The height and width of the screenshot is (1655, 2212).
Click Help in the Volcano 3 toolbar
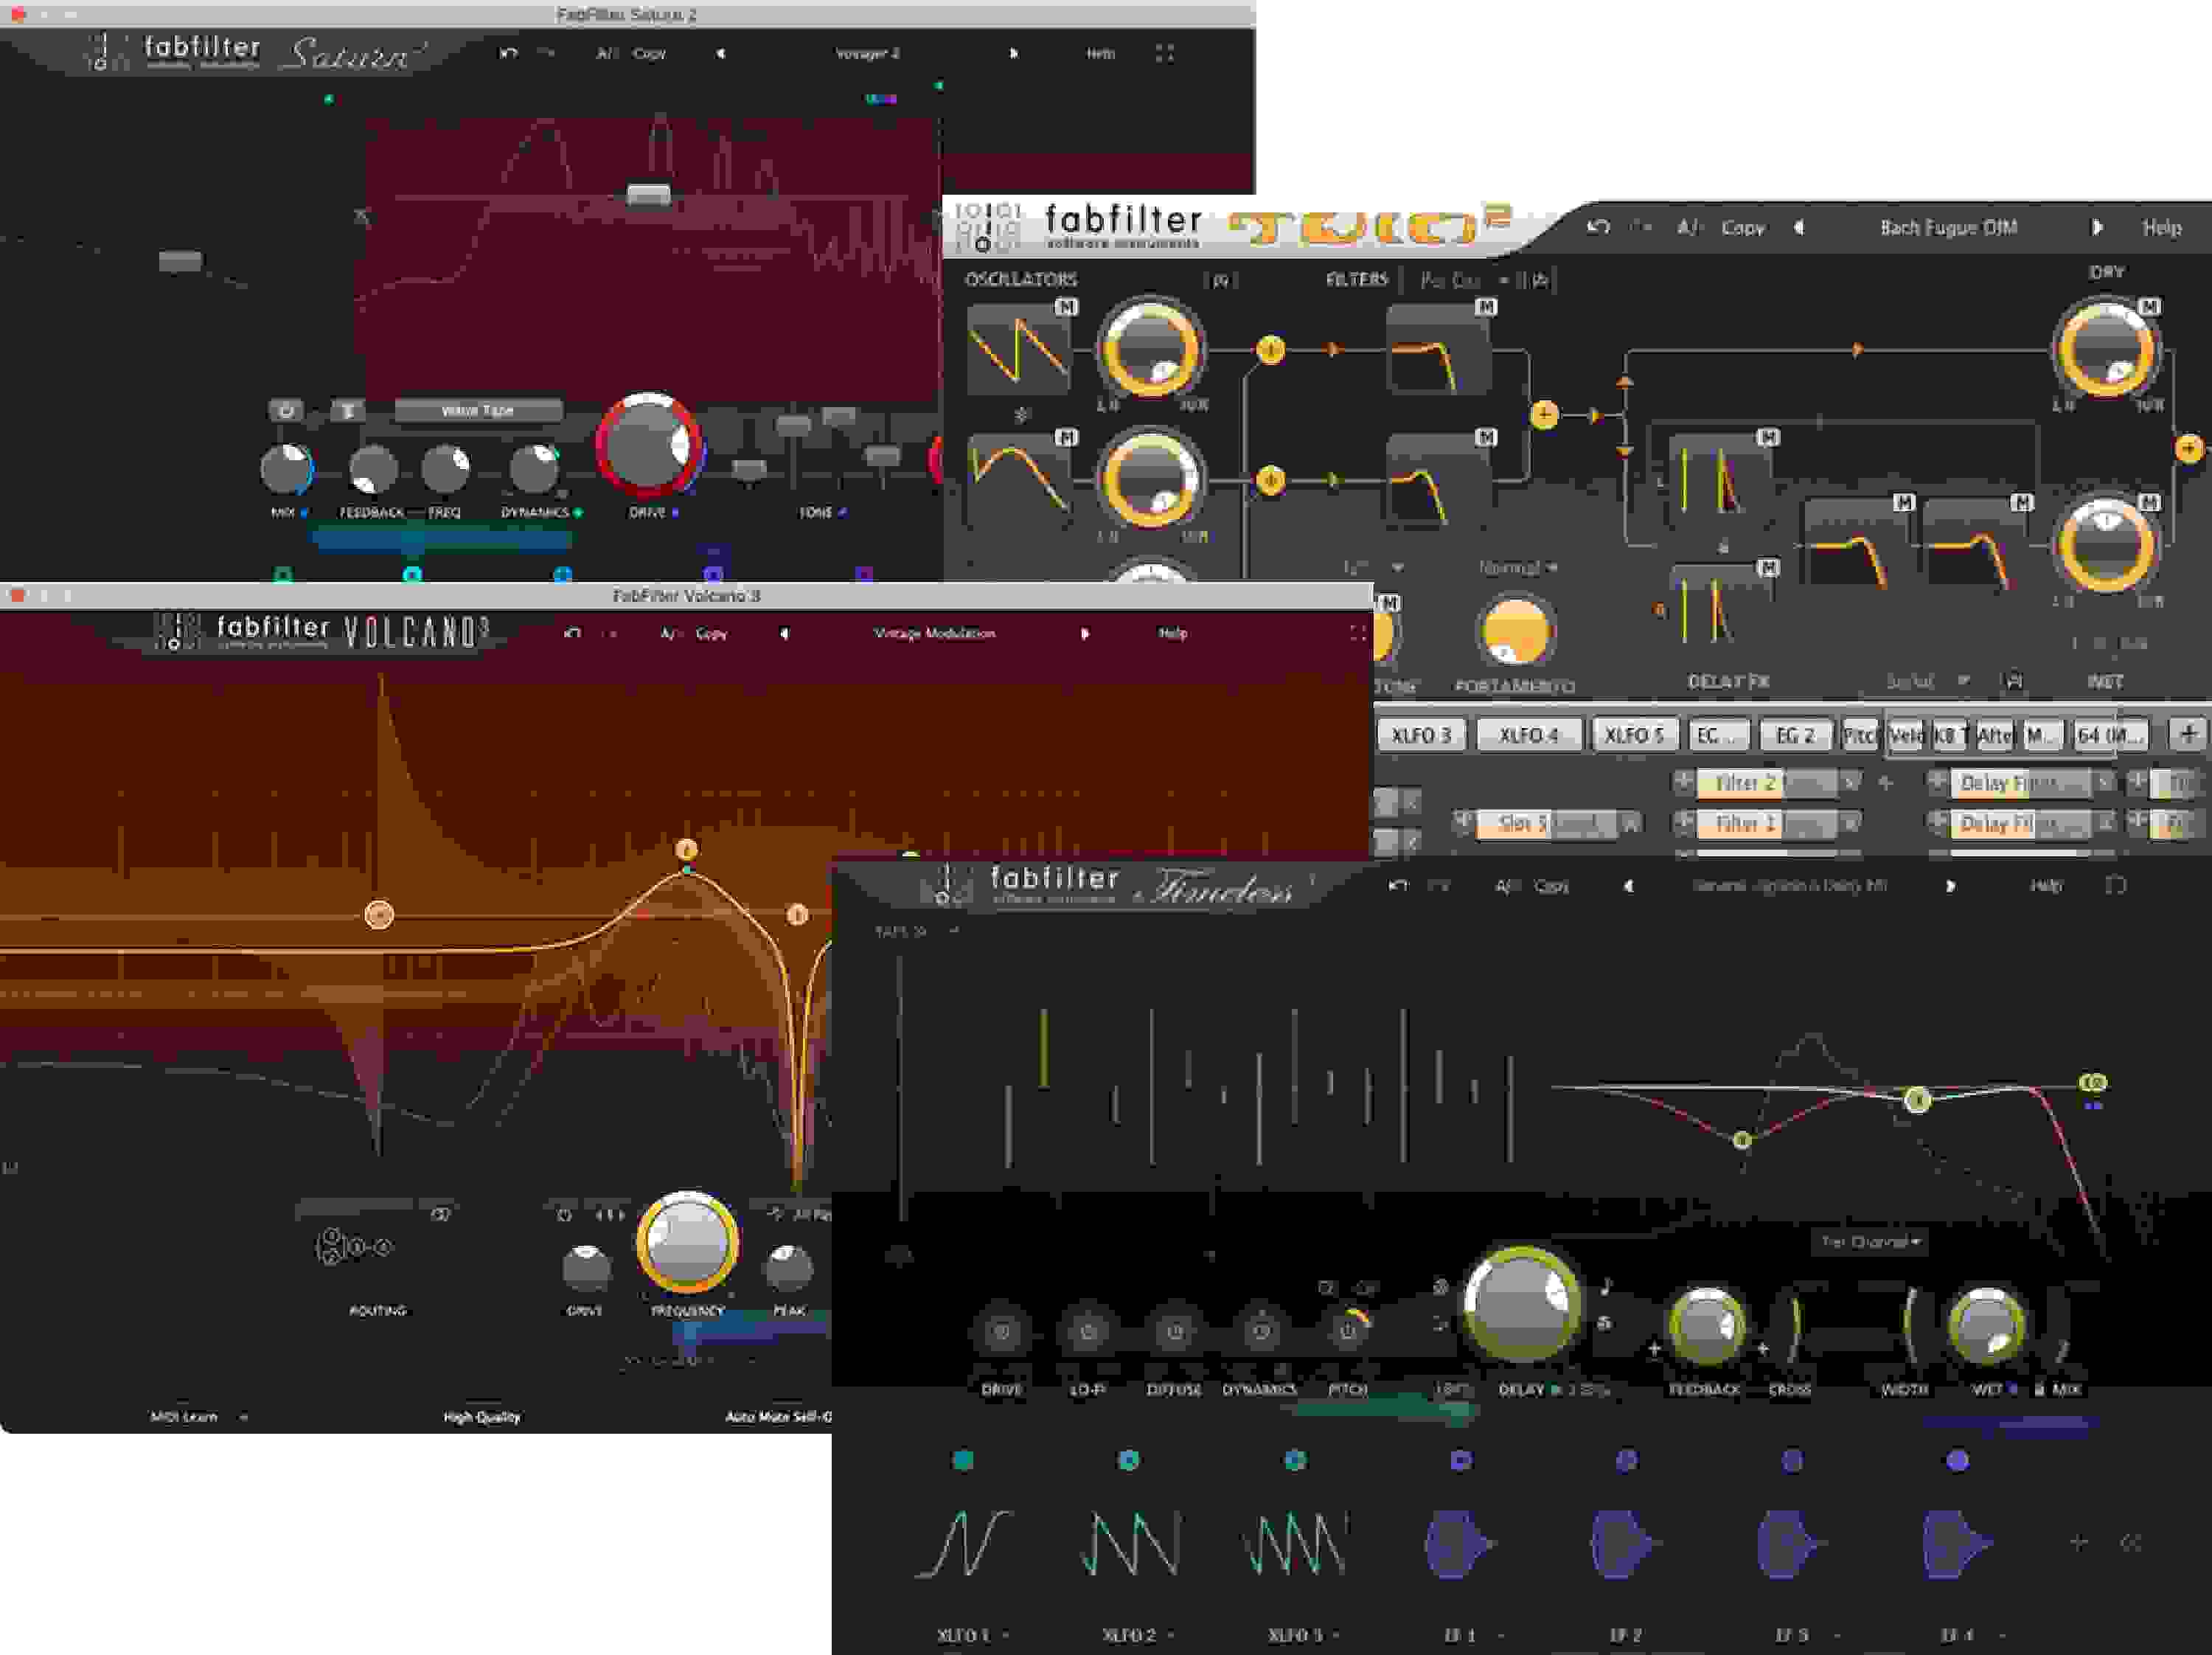coord(1172,632)
